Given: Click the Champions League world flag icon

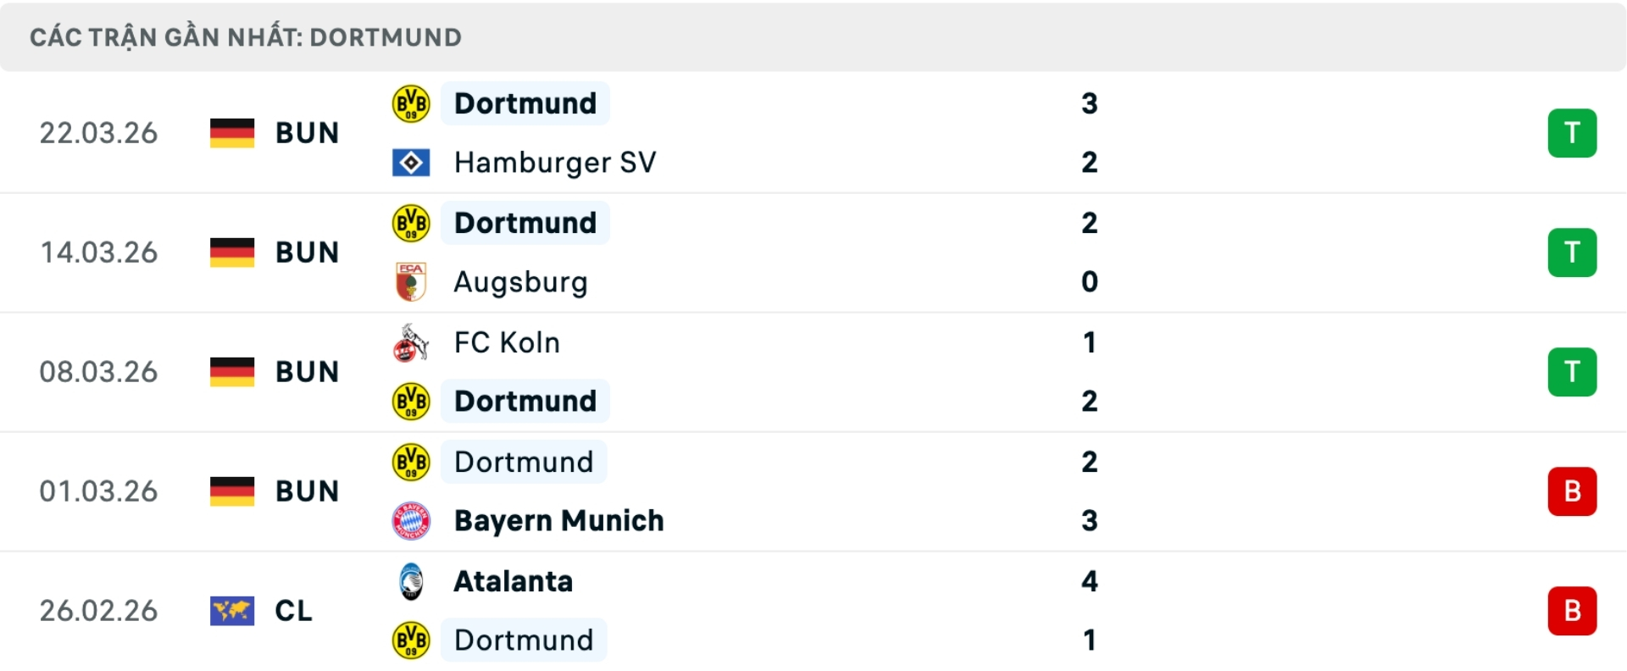Looking at the screenshot, I should click(x=232, y=611).
